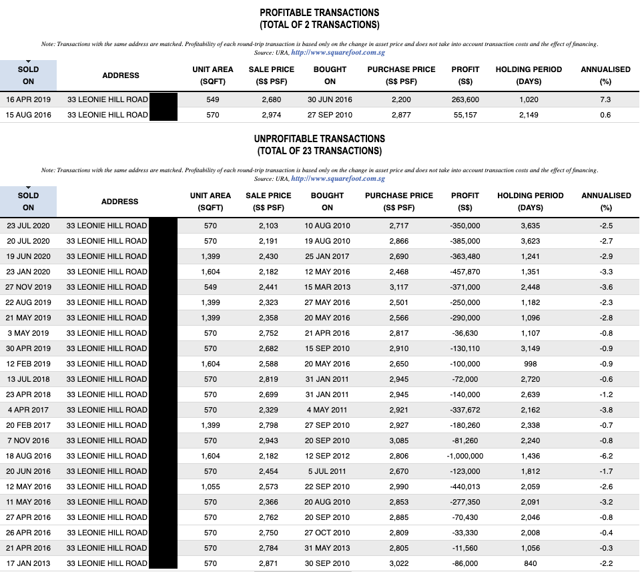Click PROFIT column header in unprofitable table
640x572 pixels.
click(x=465, y=202)
